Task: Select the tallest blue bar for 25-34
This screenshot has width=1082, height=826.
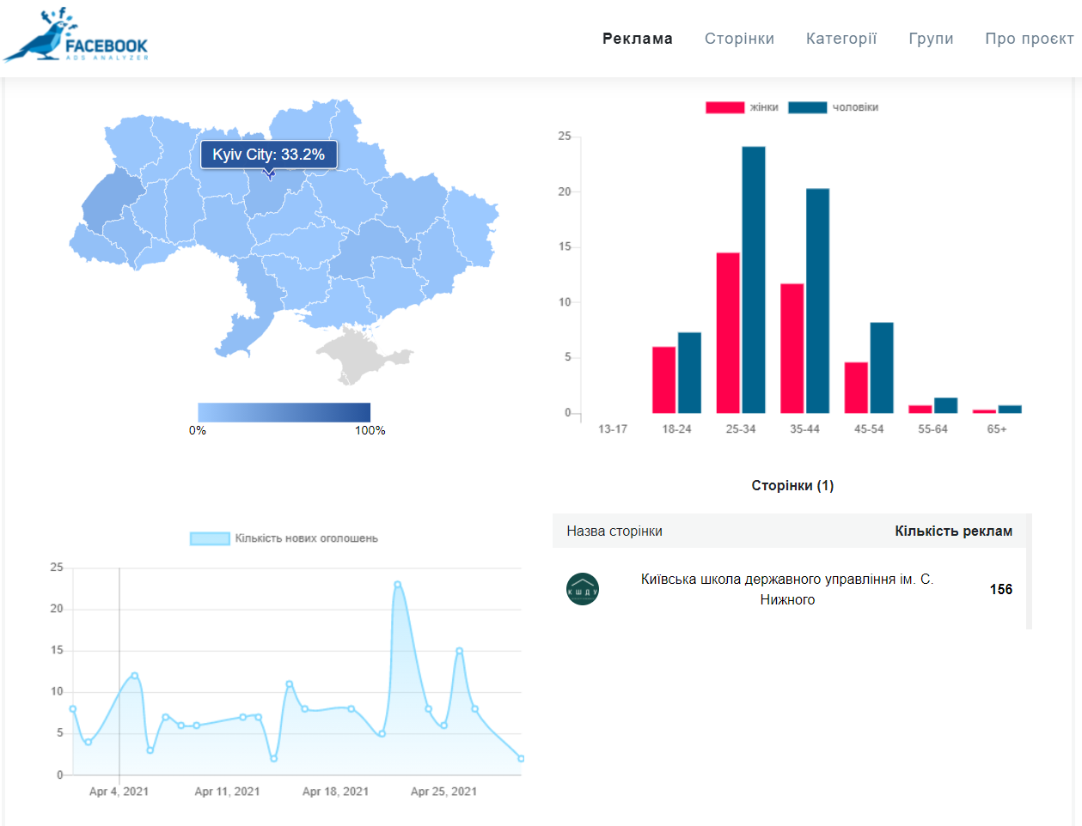Action: (x=754, y=279)
